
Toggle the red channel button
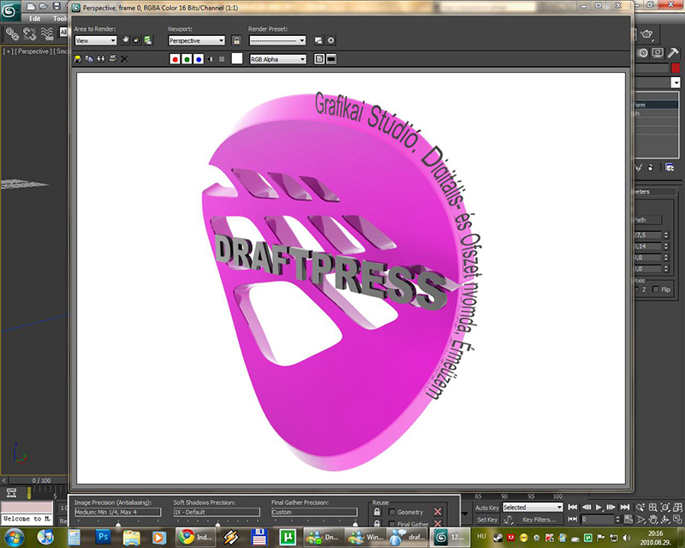pyautogui.click(x=175, y=59)
